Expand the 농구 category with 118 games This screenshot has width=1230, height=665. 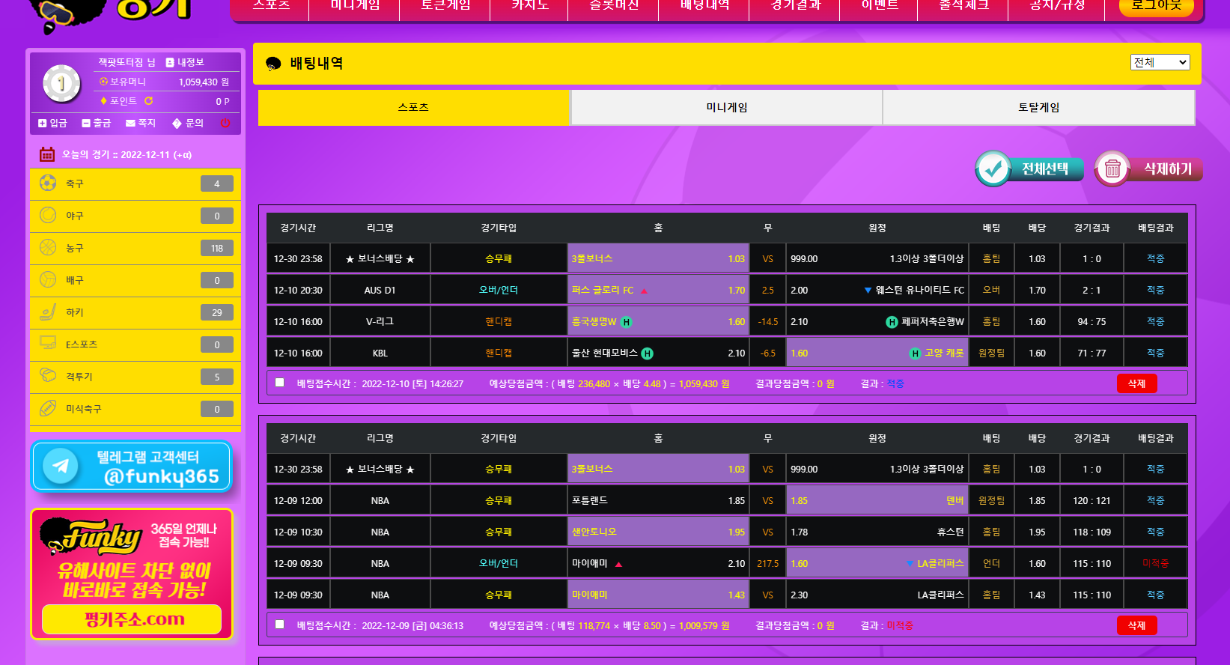pyautogui.click(x=135, y=248)
